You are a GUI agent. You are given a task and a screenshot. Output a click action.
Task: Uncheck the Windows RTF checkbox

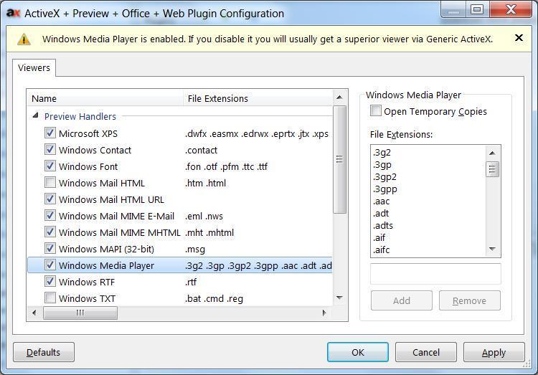[x=50, y=281]
